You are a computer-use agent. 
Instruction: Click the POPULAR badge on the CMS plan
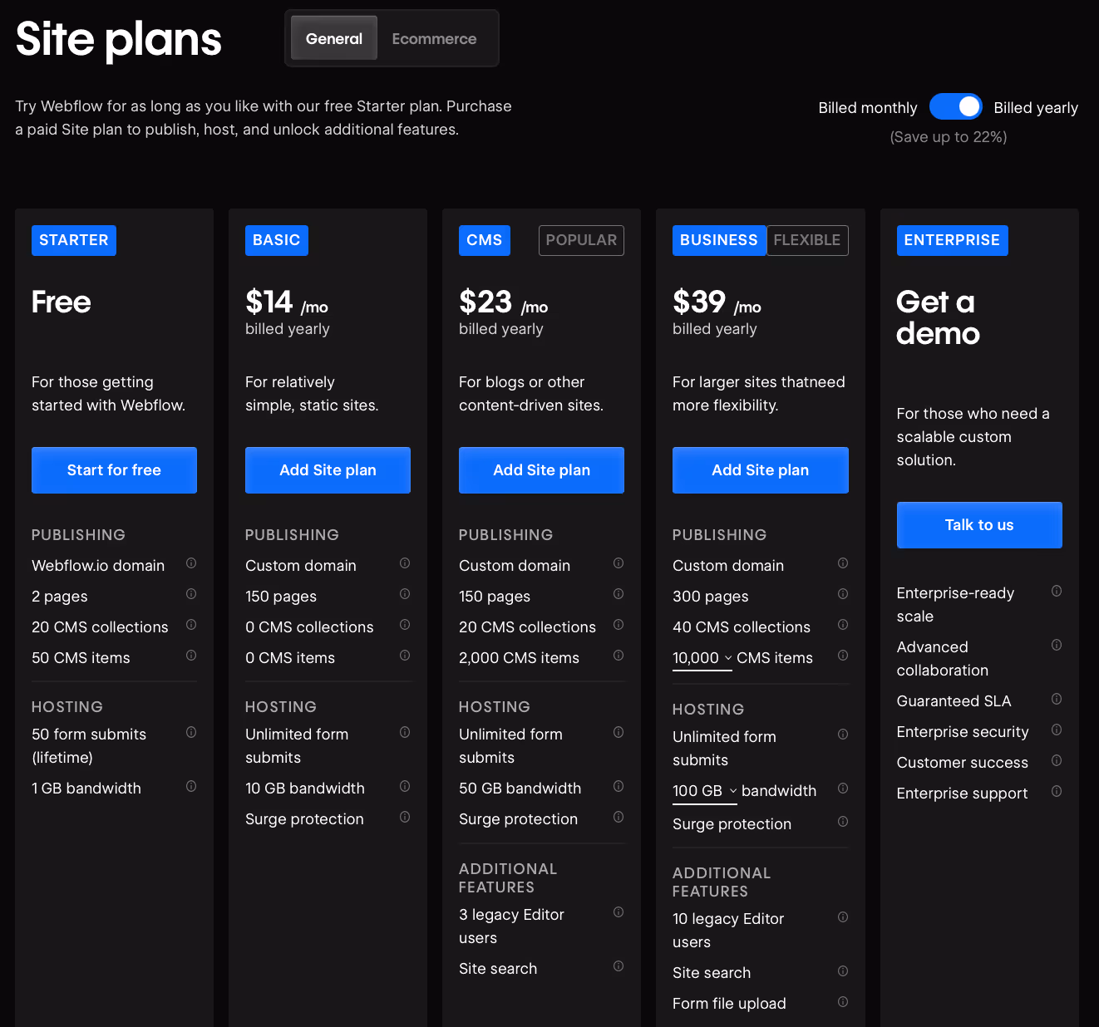581,240
